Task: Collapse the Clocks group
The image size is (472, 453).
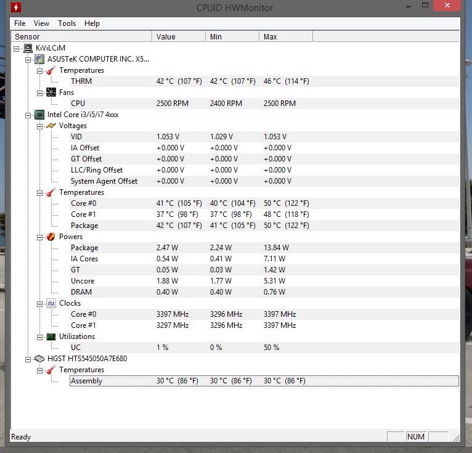Action: point(39,304)
